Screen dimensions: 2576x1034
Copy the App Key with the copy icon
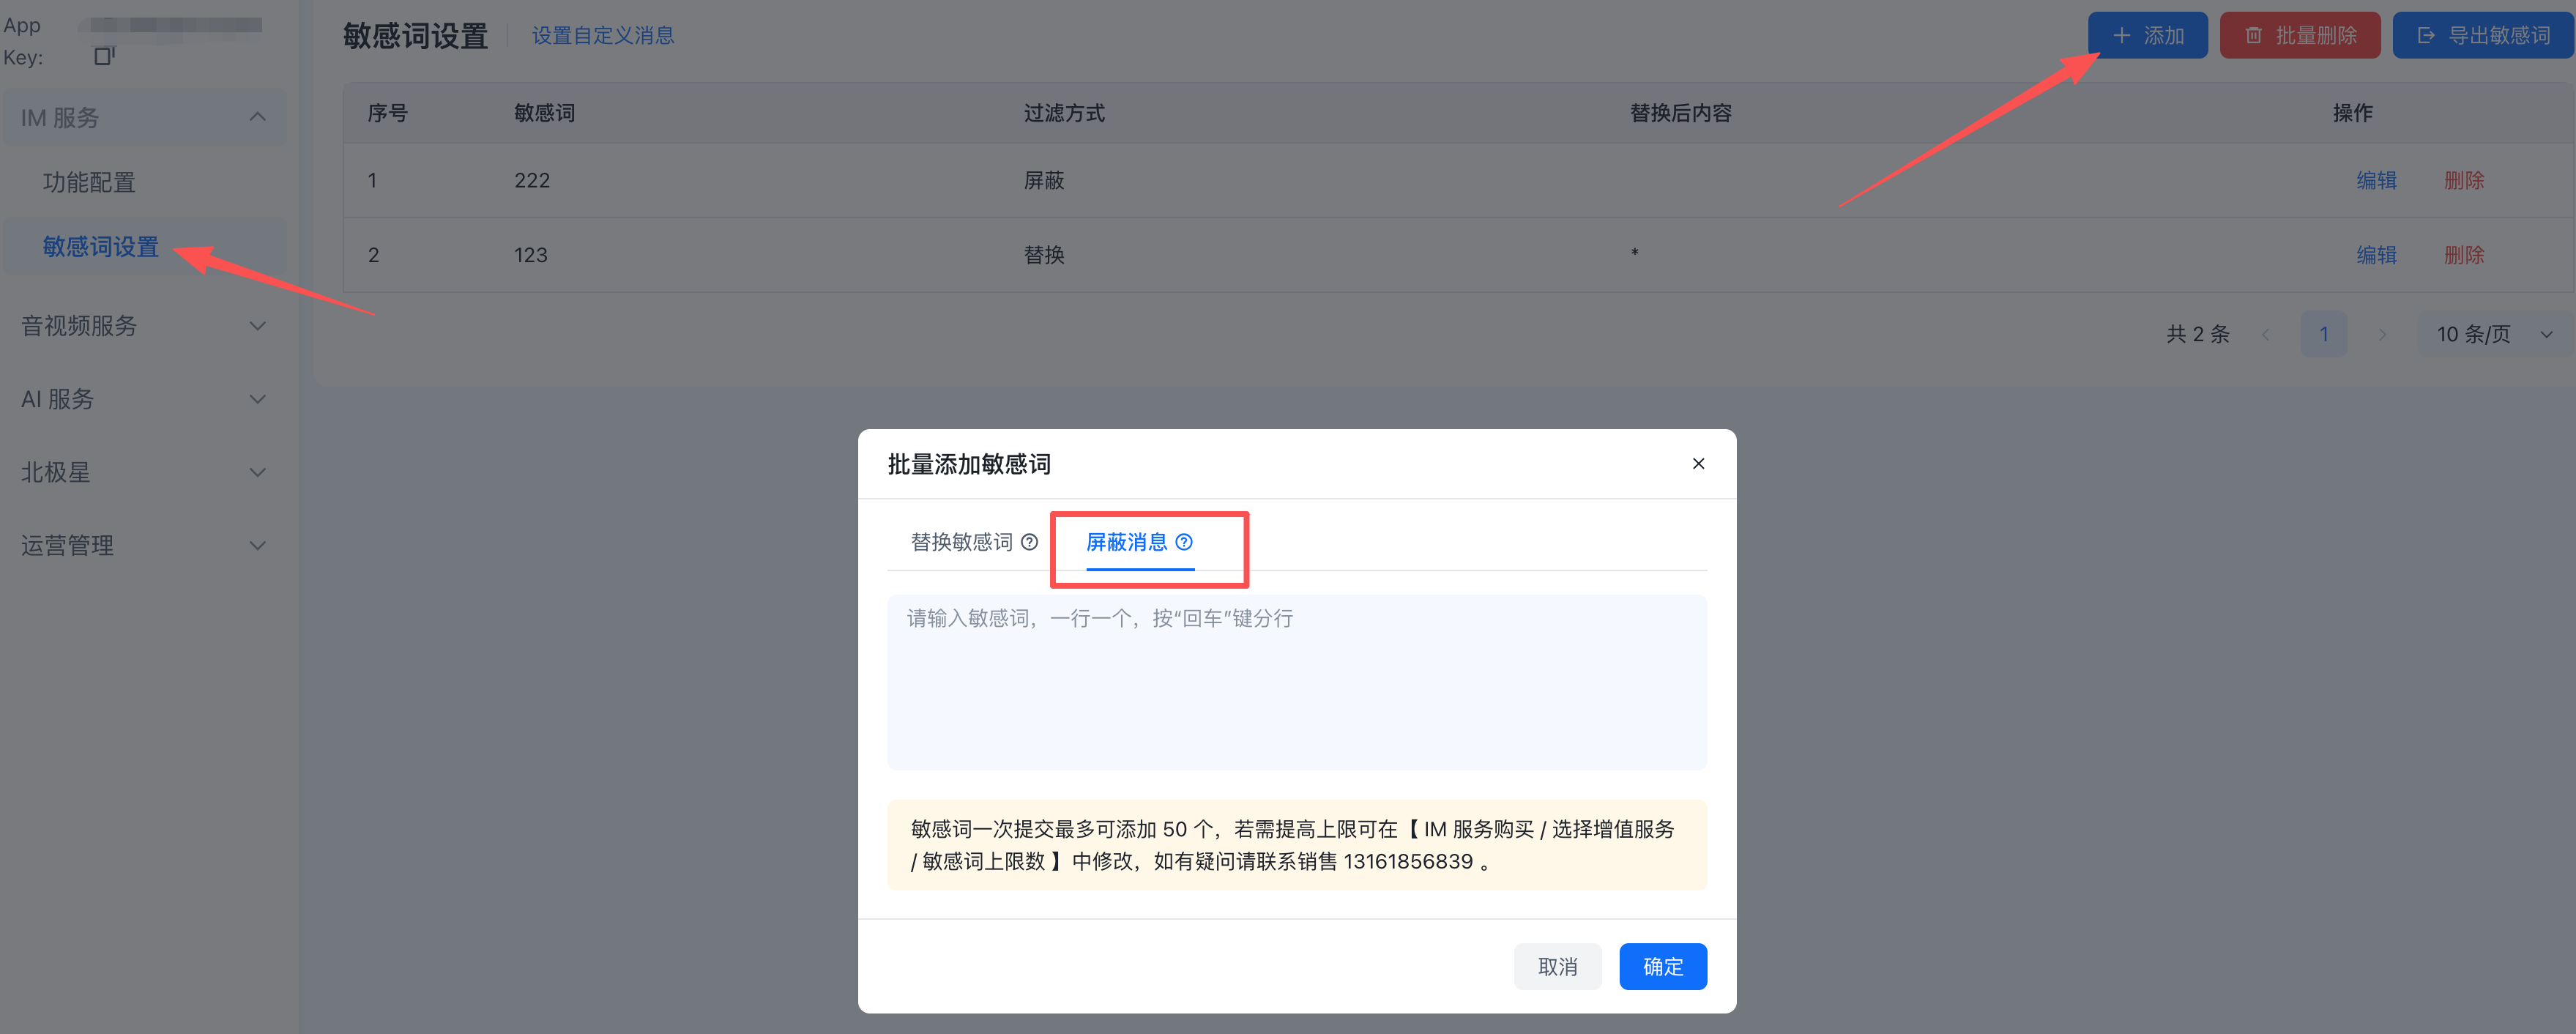[x=104, y=56]
